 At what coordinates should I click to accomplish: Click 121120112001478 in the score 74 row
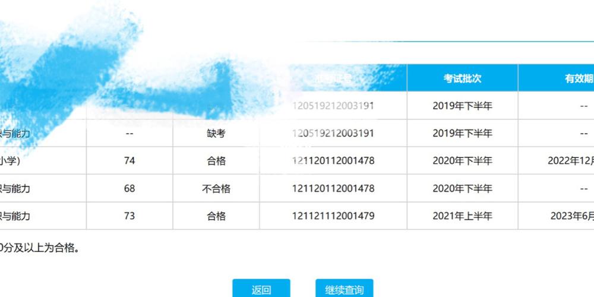[333, 160]
